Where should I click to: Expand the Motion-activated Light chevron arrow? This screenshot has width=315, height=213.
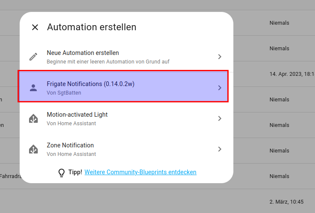220,118
